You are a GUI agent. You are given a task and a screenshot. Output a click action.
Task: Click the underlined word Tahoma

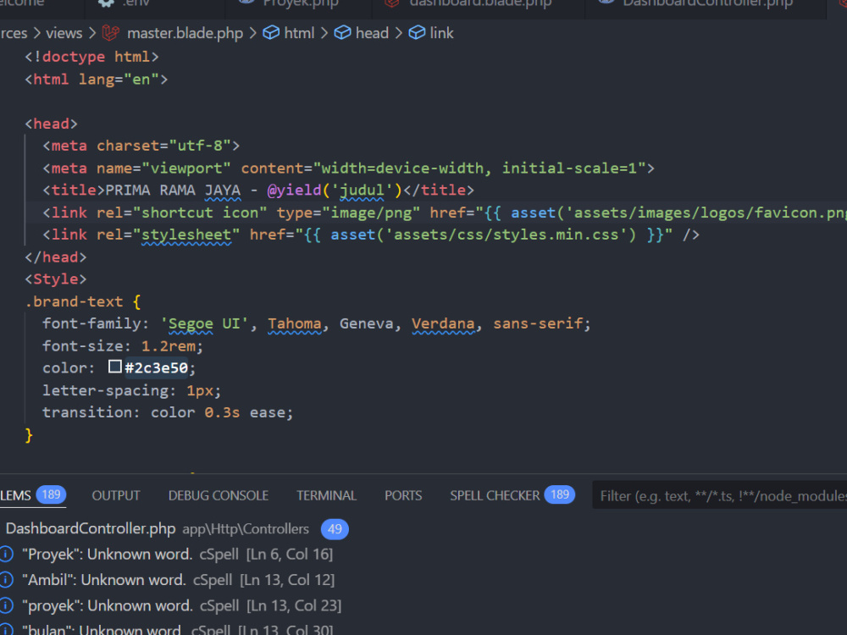pos(295,324)
